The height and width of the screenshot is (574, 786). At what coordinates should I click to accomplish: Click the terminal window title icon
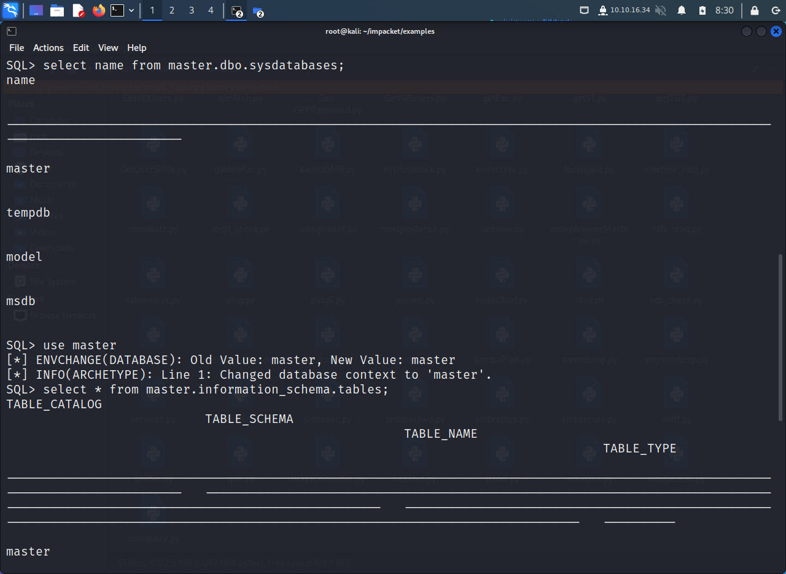(12, 31)
